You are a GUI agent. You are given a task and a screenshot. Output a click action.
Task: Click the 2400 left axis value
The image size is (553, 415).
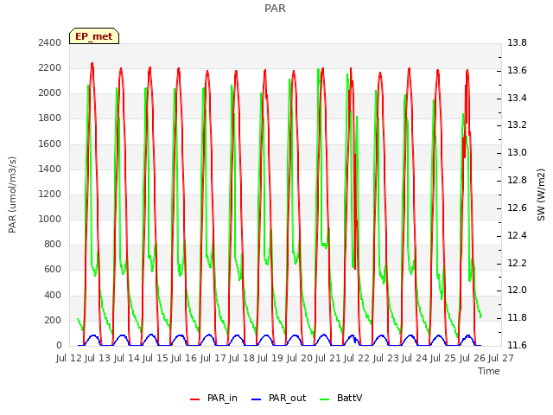coord(50,42)
